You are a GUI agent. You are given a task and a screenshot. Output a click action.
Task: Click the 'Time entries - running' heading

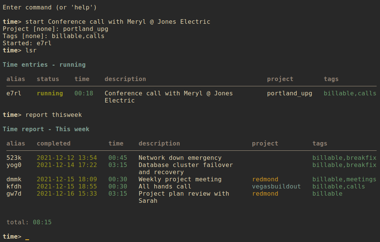click(44, 65)
